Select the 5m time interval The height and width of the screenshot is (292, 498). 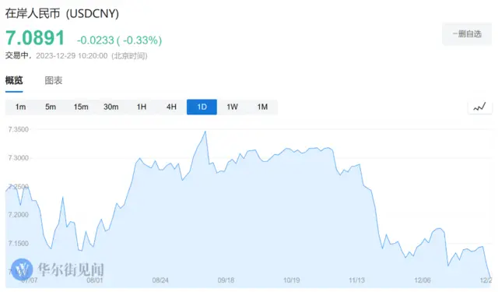pyautogui.click(x=50, y=107)
